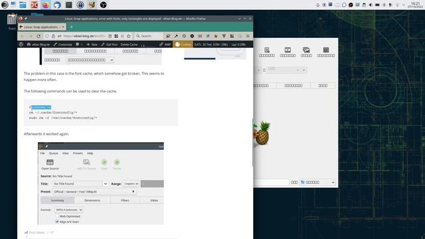
Task: Open the clipboard tray icon
Action: [x=364, y=5]
